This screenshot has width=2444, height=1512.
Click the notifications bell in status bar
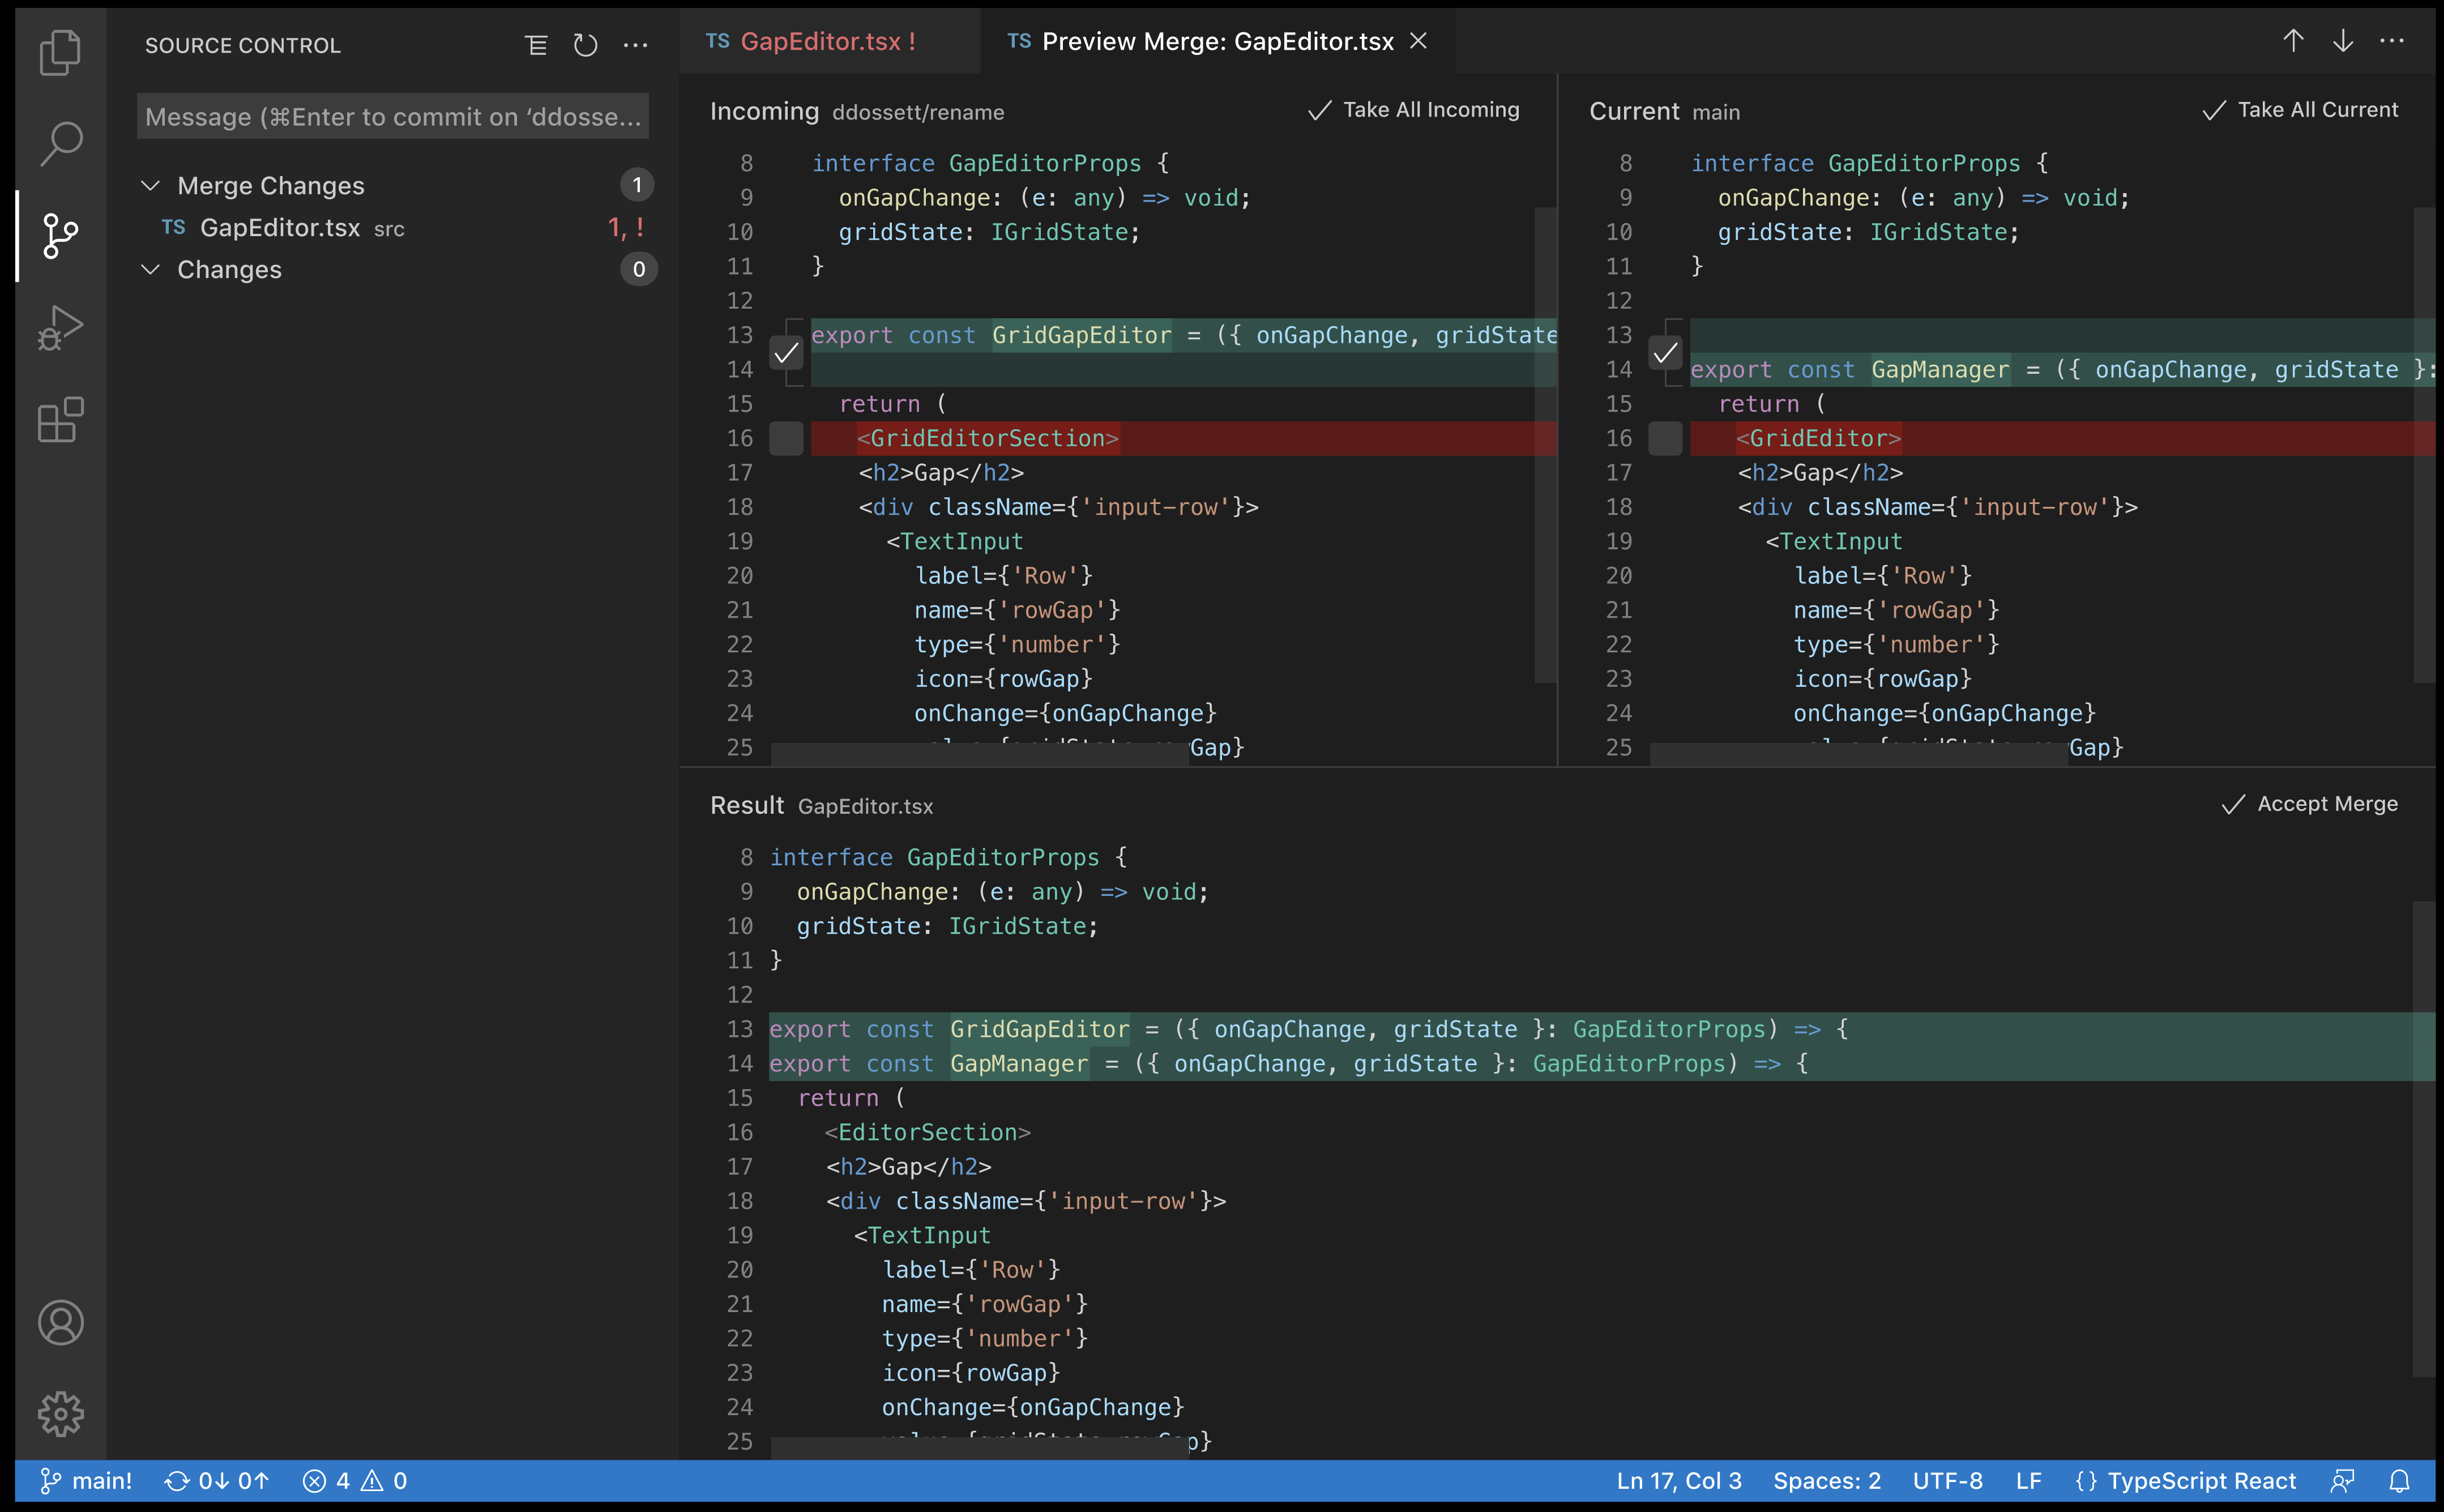(2401, 1481)
